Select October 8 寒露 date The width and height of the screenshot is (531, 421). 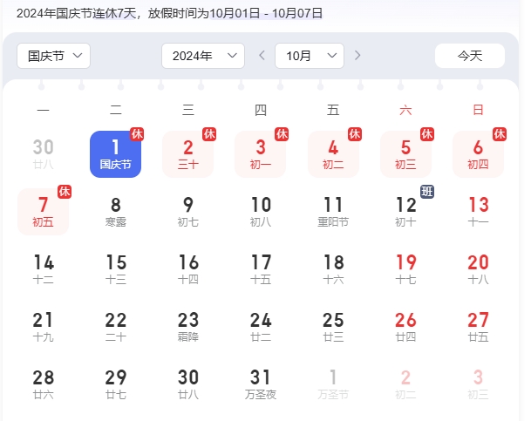point(115,212)
